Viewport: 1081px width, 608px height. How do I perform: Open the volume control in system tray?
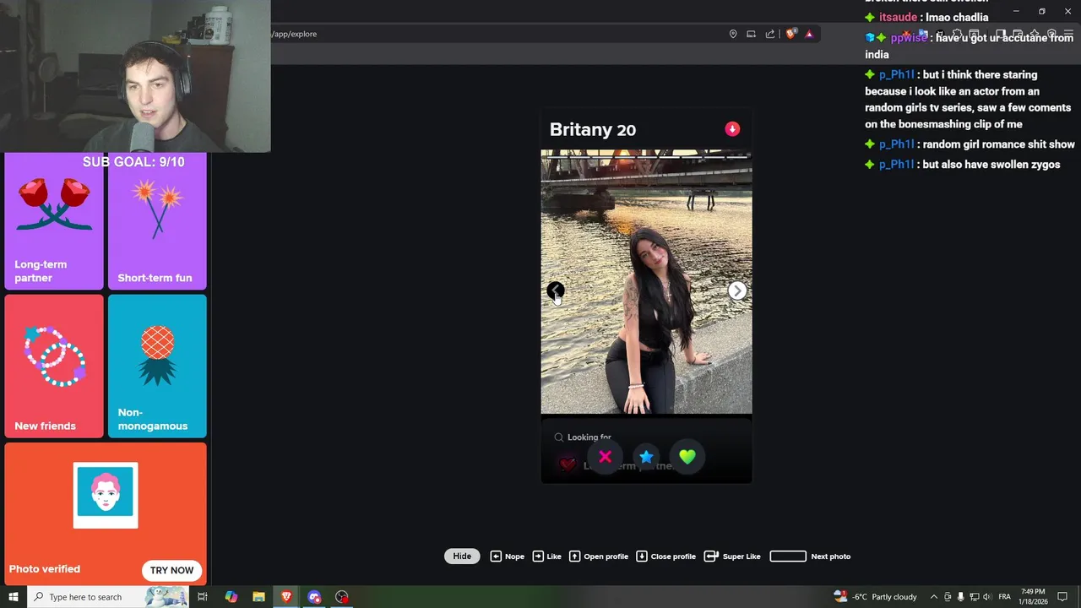click(x=987, y=597)
